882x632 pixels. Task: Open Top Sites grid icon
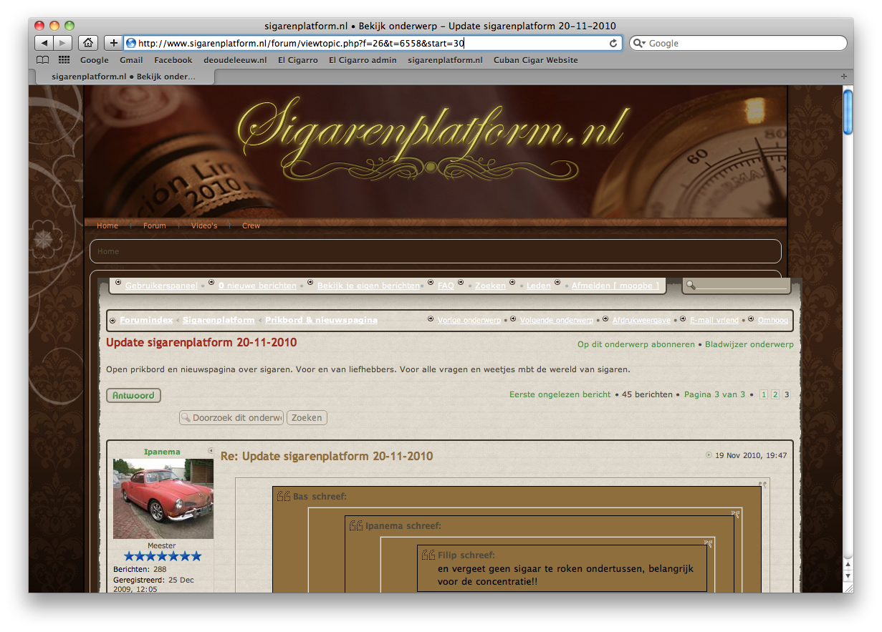click(x=64, y=60)
